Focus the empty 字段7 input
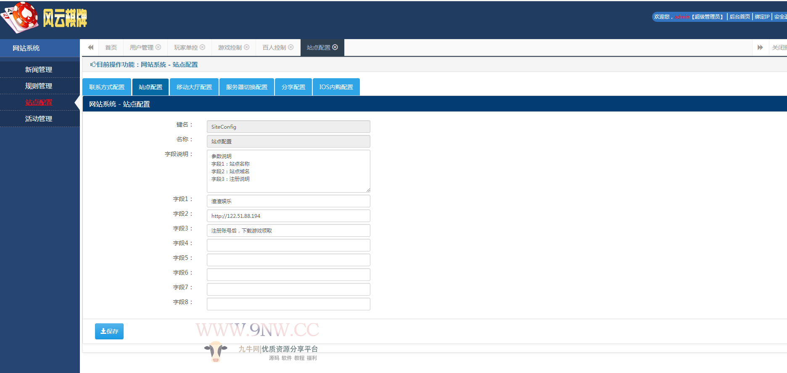The width and height of the screenshot is (787, 373). click(x=288, y=289)
